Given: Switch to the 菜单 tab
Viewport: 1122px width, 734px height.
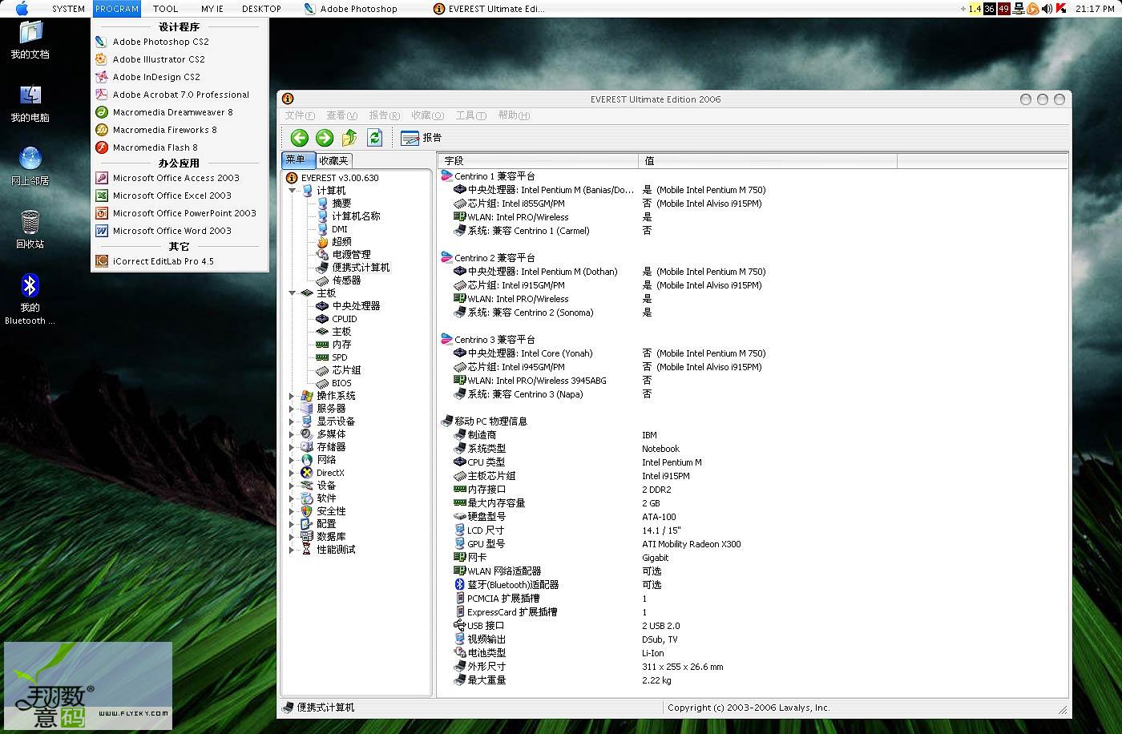Looking at the screenshot, I should coord(297,159).
